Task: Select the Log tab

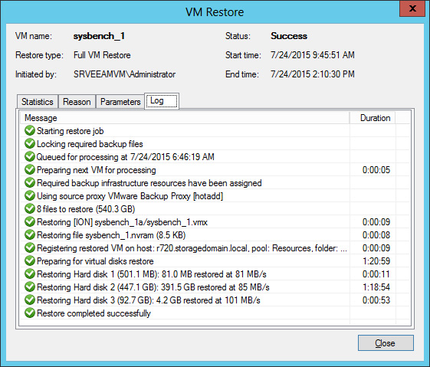Action: click(162, 101)
